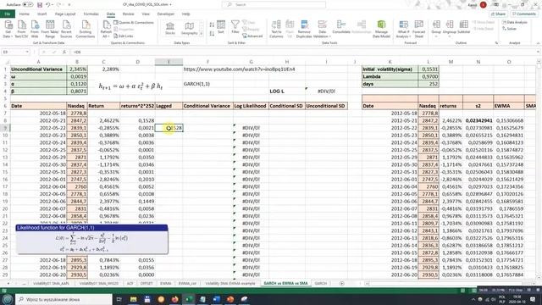Viewport: 542px width, 305px height.
Task: Open Data Validation
Action: point(322,29)
